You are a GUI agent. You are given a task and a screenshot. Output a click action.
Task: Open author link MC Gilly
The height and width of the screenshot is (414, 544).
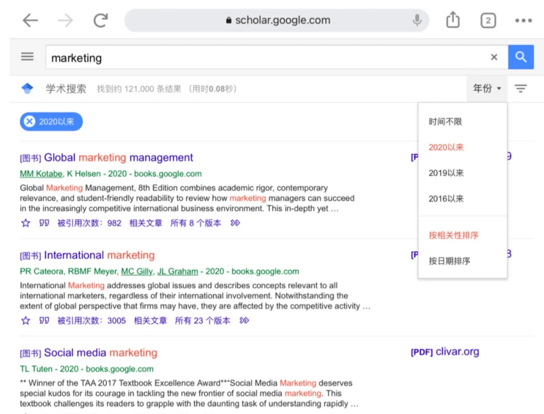[137, 271]
